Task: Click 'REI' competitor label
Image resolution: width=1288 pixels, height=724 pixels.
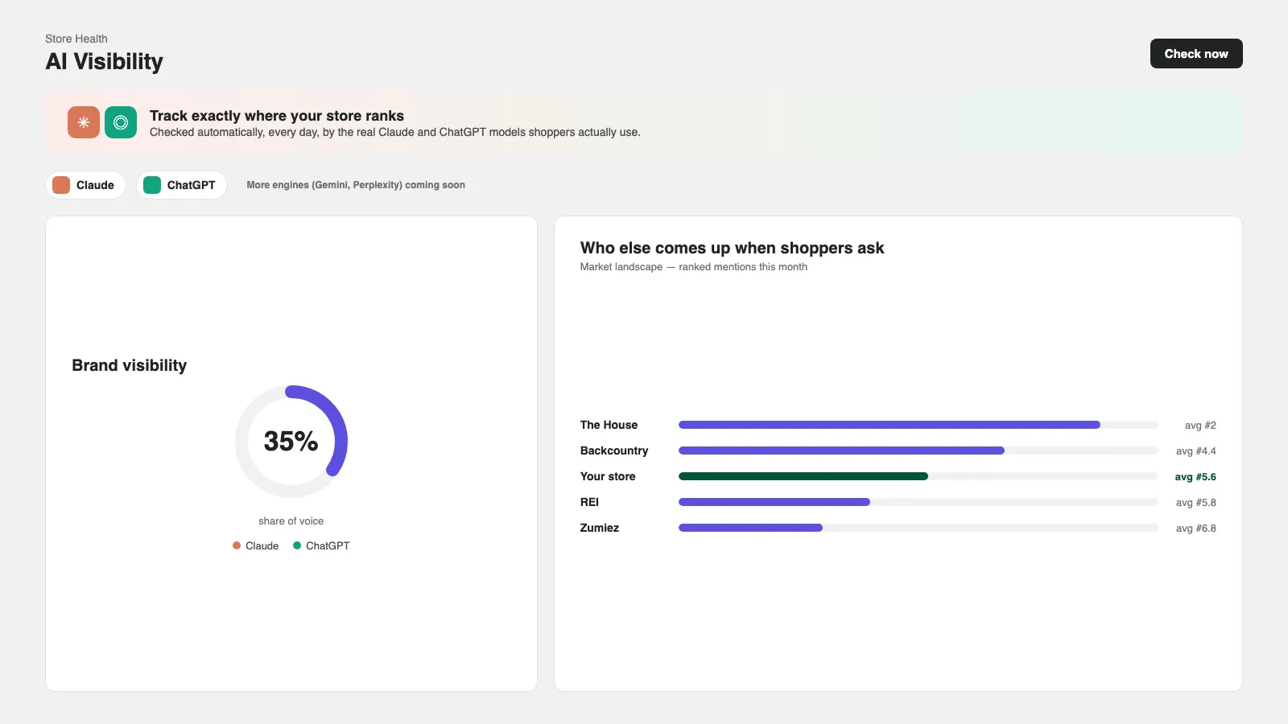Action: click(x=589, y=502)
